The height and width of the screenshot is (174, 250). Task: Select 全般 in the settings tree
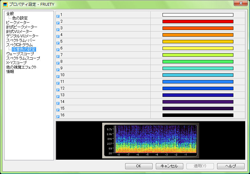pyautogui.click(x=10, y=13)
